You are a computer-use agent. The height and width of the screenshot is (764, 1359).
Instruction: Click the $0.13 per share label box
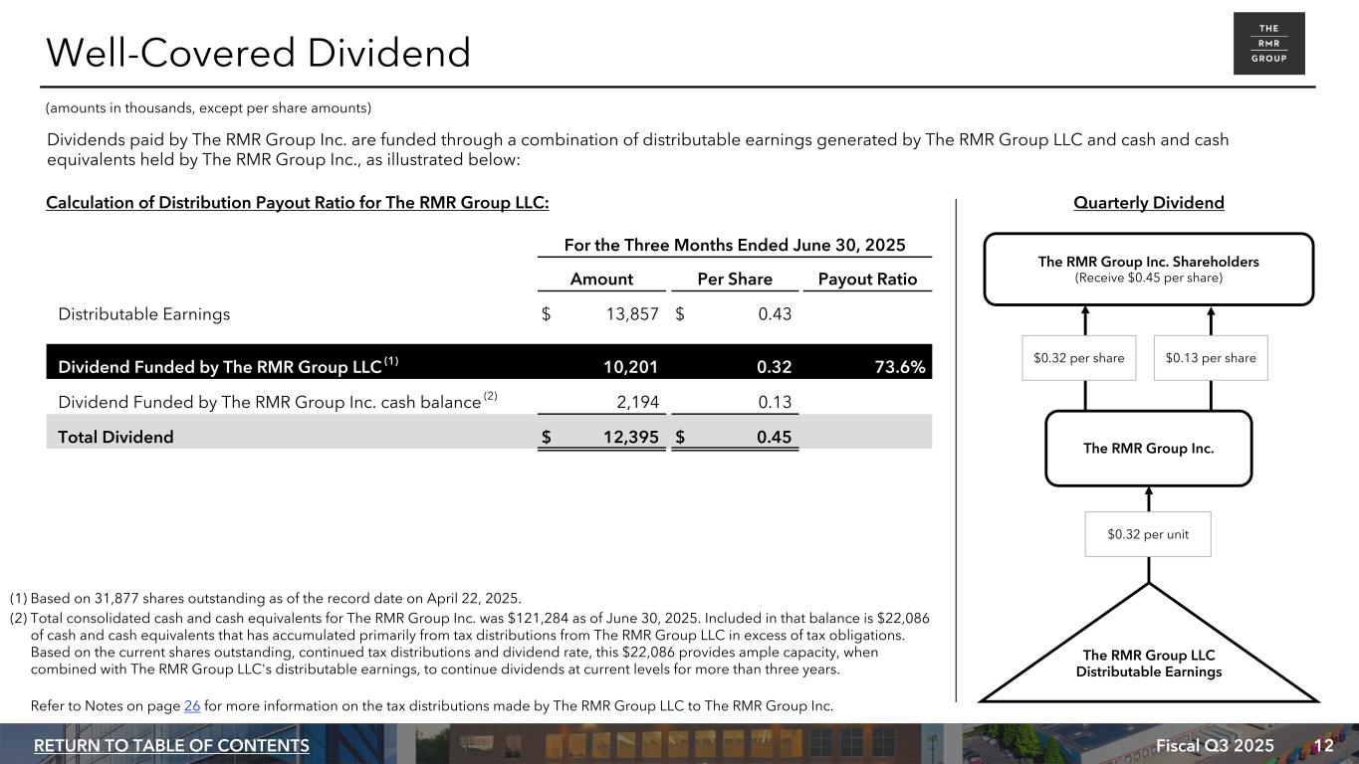pos(1211,358)
